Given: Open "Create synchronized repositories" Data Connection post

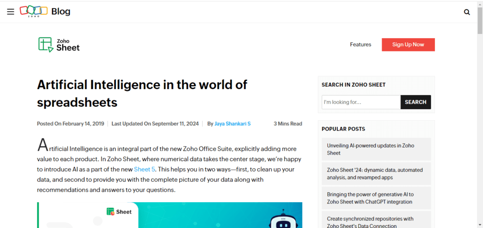Looking at the screenshot, I should pos(370,222).
